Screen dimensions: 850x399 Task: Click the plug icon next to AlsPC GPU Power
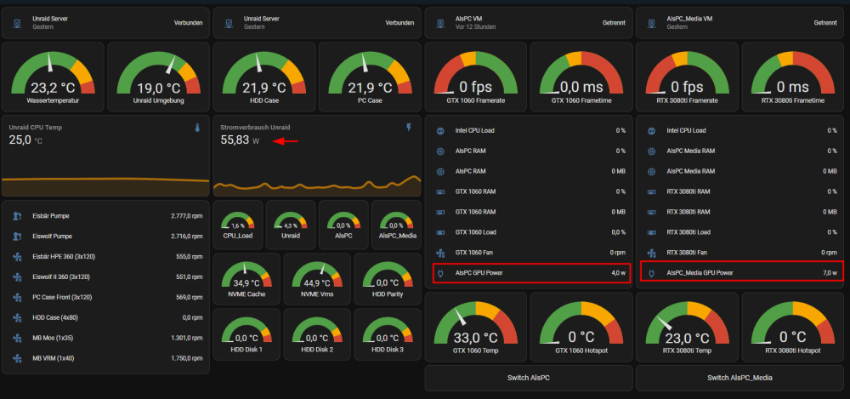(x=440, y=272)
